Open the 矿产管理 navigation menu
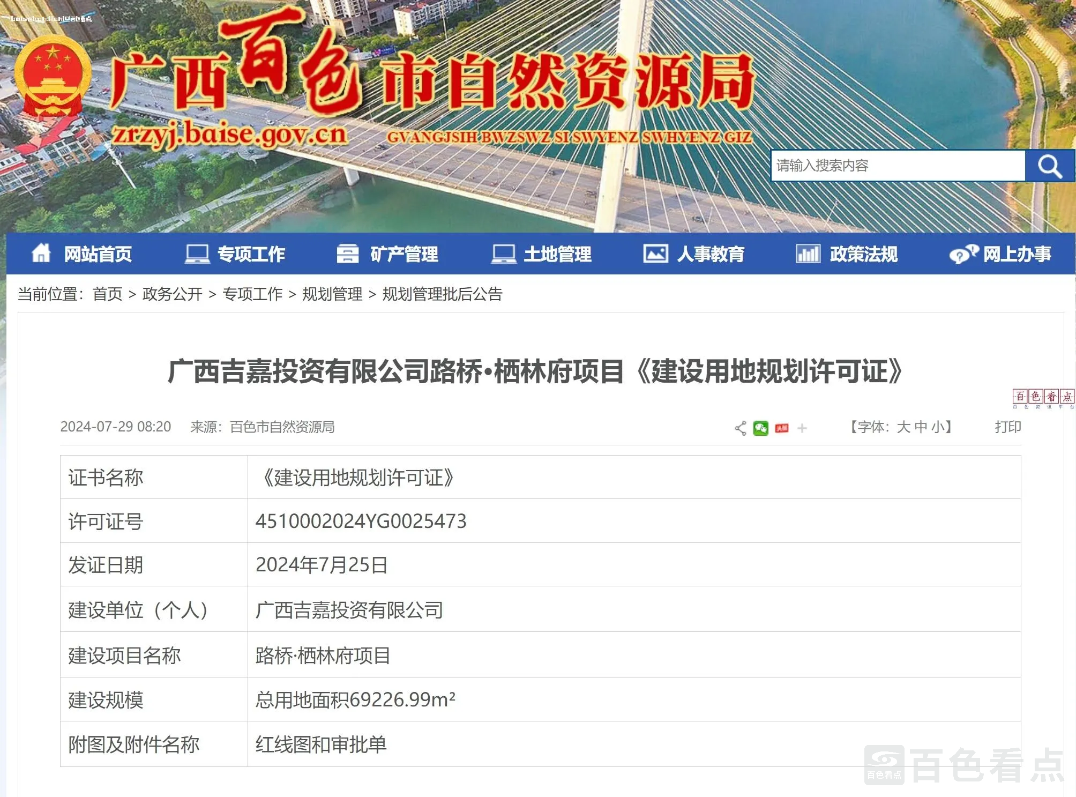 click(404, 254)
